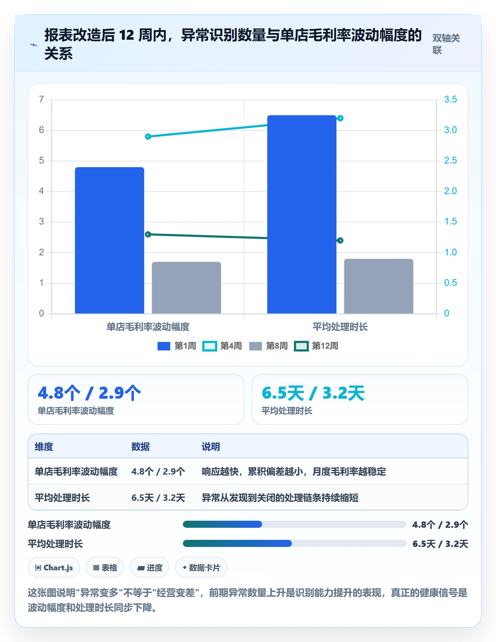Select the 表格 chip
Viewport: 496px width, 642px height.
pos(105,568)
